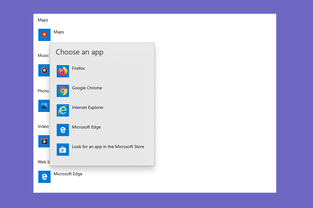Choose the Microsoft Edge label in popup
Image resolution: width=313 pixels, height=208 pixels.
tap(86, 127)
